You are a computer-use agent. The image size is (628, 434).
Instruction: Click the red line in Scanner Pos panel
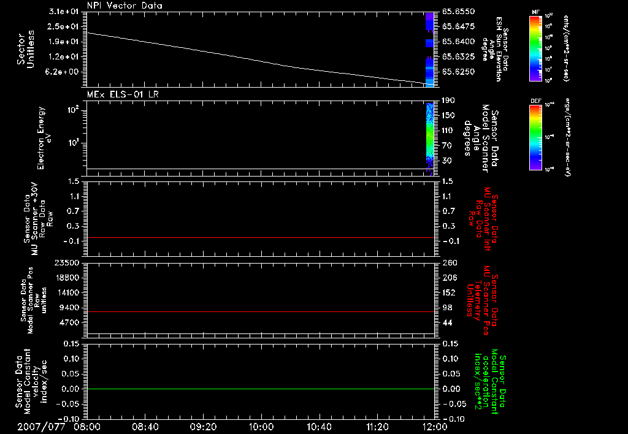point(261,311)
